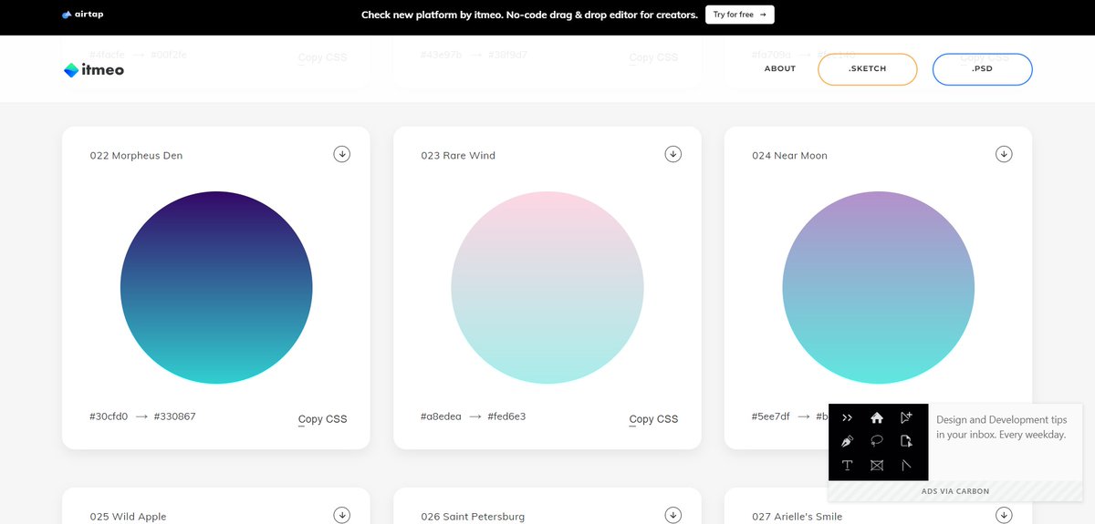Click the .PSD download button

(x=982, y=69)
